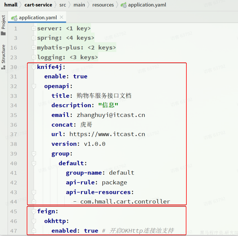Screen dimensions: 238x236
Task: Click the Spring icon on application.yaml tab
Action: pyautogui.click(x=14, y=18)
